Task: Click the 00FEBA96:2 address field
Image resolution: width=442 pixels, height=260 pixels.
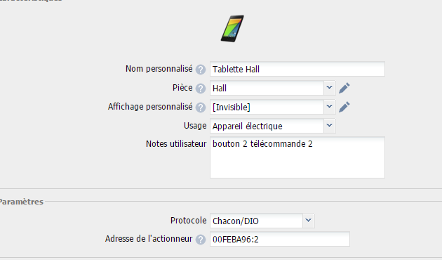Action: point(280,239)
